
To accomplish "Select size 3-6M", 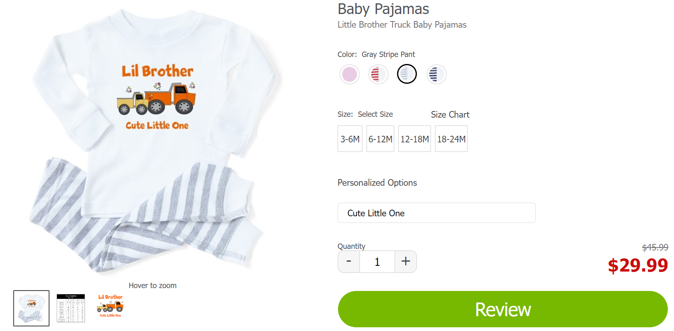I will [350, 139].
